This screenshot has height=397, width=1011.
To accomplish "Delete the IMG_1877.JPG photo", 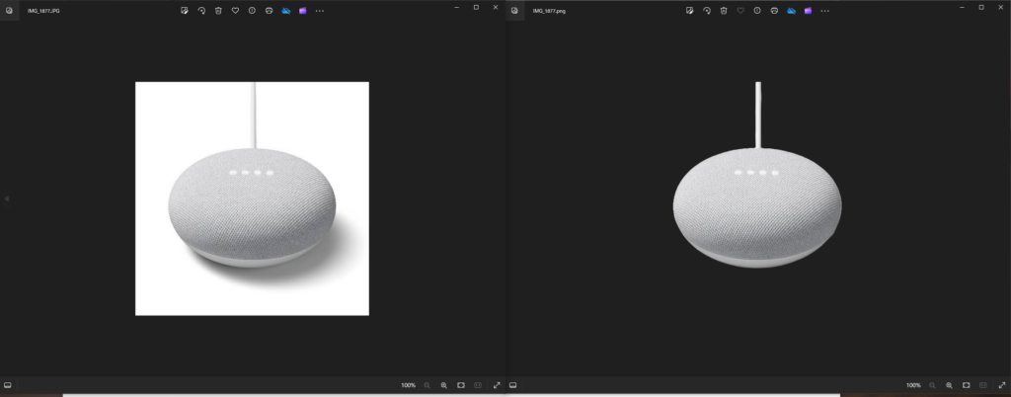I will coord(218,10).
